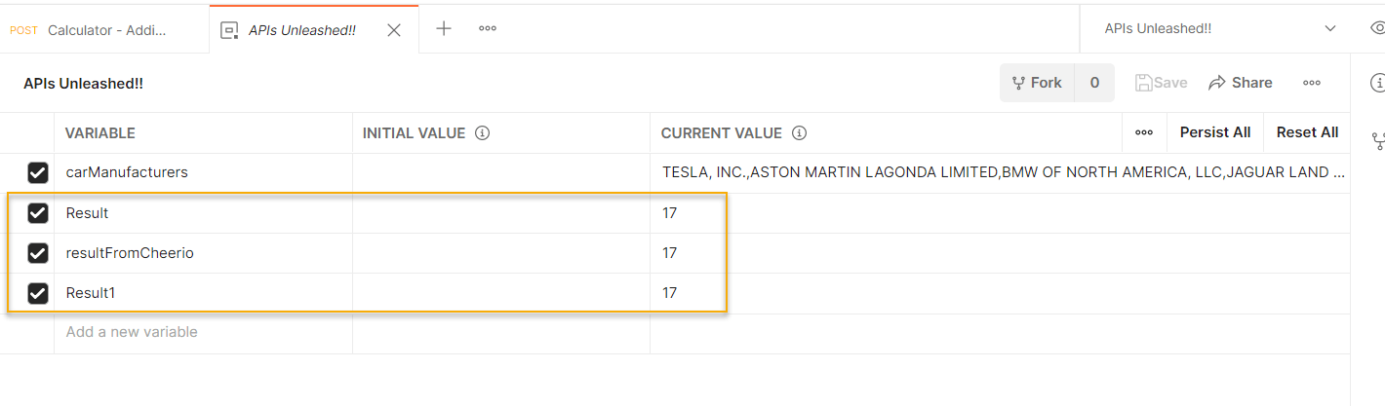This screenshot has width=1385, height=406.
Task: Click the info icon beside Initial Value
Action: 482,133
